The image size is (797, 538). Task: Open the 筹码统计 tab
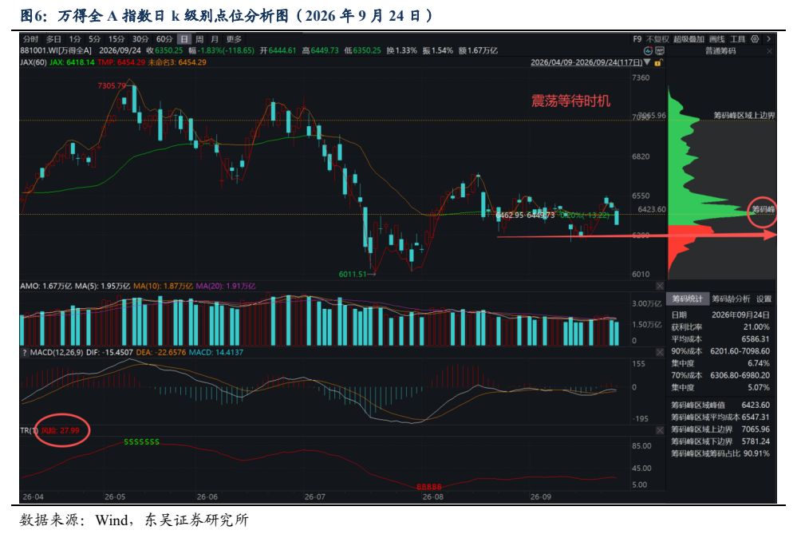[687, 299]
